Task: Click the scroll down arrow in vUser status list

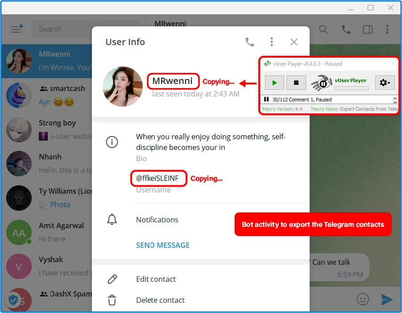Action: coord(395,102)
